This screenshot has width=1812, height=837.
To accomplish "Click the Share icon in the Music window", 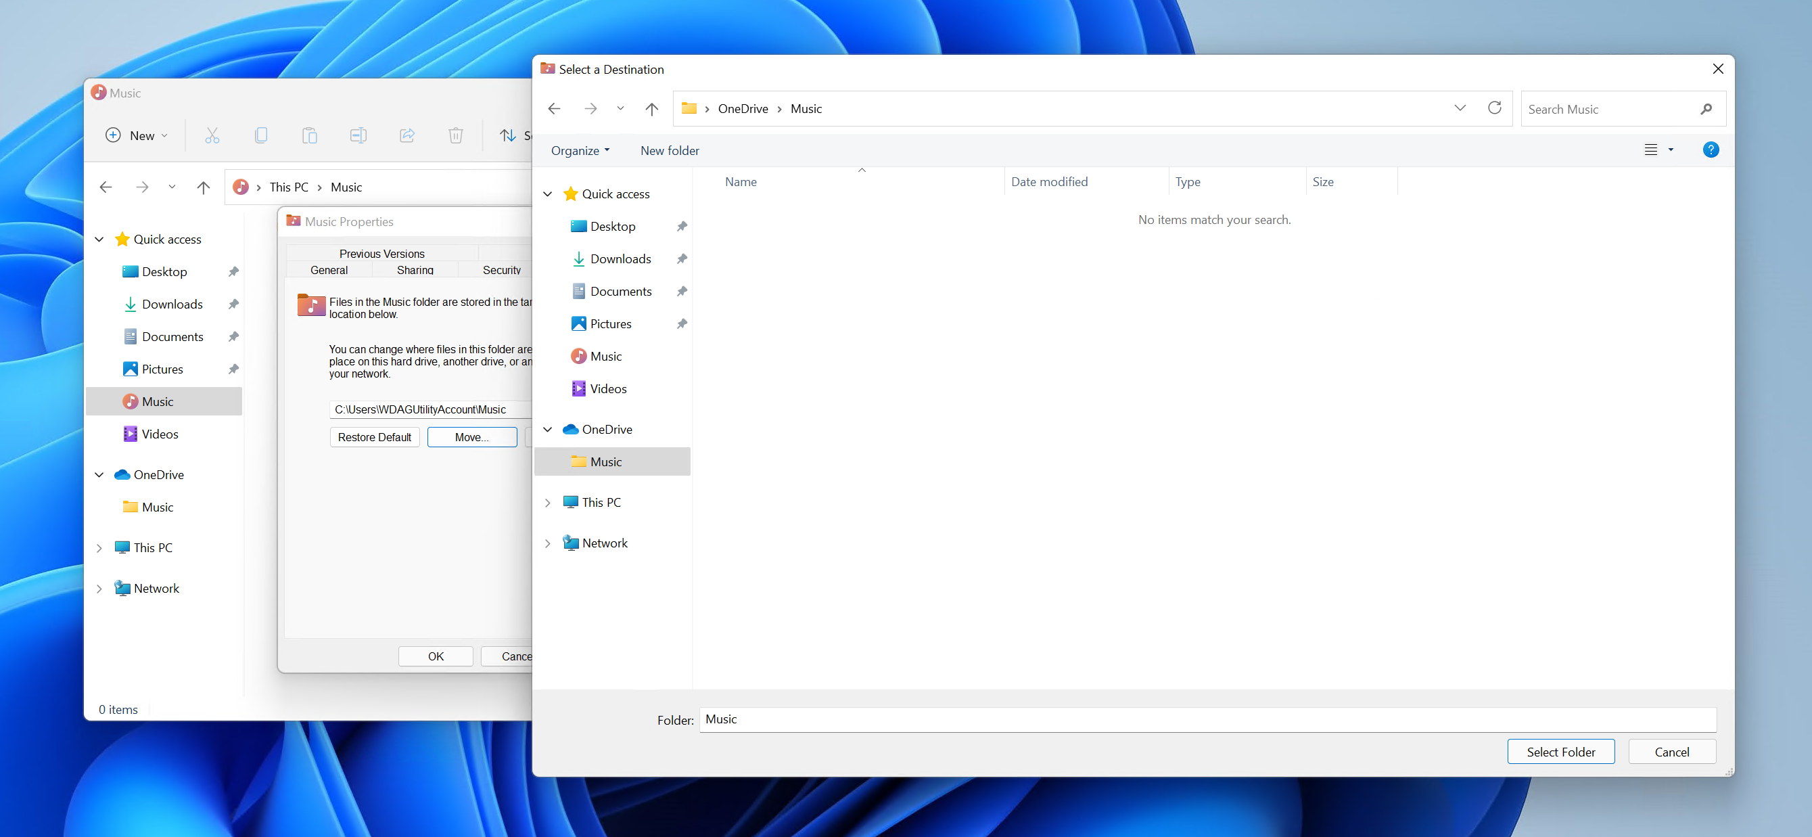I will (x=406, y=135).
